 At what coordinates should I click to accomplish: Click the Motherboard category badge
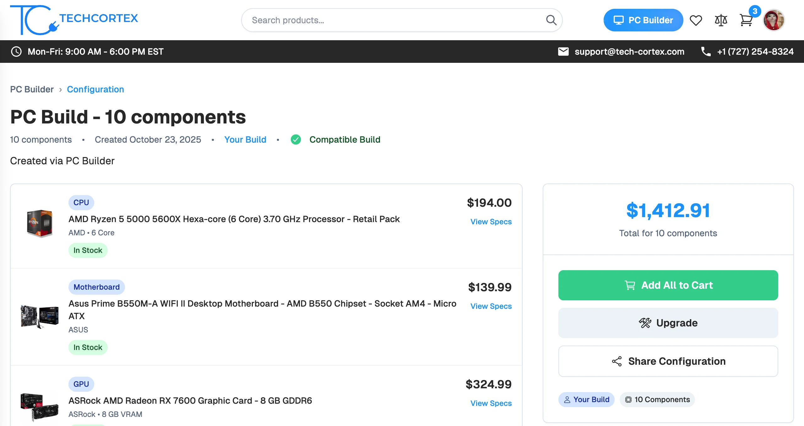96,287
